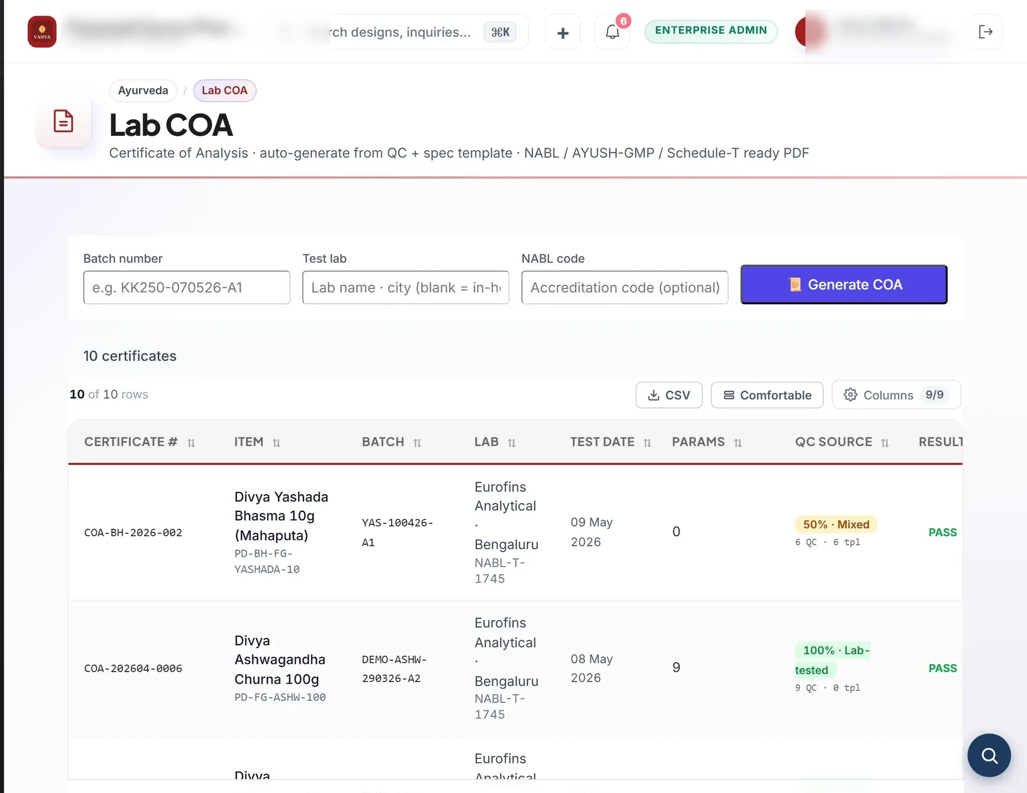The height and width of the screenshot is (793, 1027).
Task: Open the plus quick-create button
Action: (x=563, y=32)
